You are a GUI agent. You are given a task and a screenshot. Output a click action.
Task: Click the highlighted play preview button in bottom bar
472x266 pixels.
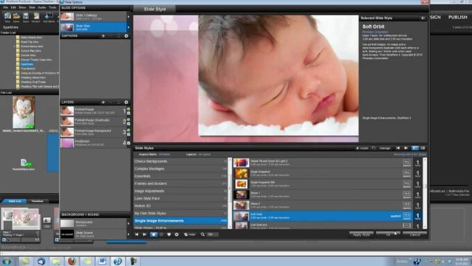click(153, 234)
